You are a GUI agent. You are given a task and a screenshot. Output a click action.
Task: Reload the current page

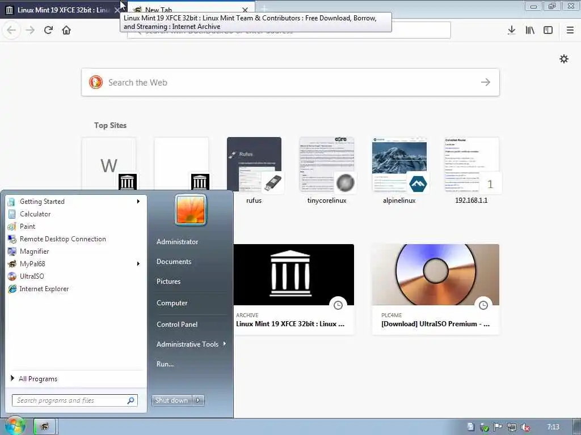(48, 30)
